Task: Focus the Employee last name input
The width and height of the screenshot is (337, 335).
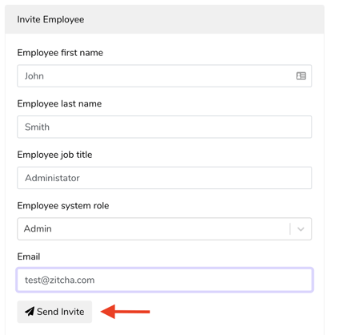Action: (x=164, y=127)
